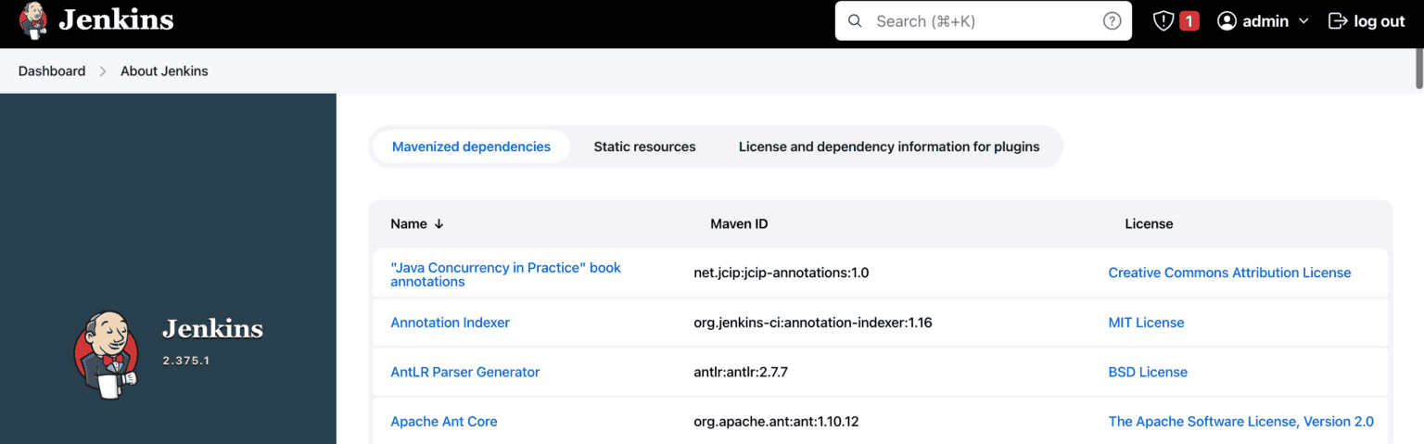This screenshot has height=444, width=1424.
Task: Select the Mavenized dependencies tab
Action: pos(471,146)
